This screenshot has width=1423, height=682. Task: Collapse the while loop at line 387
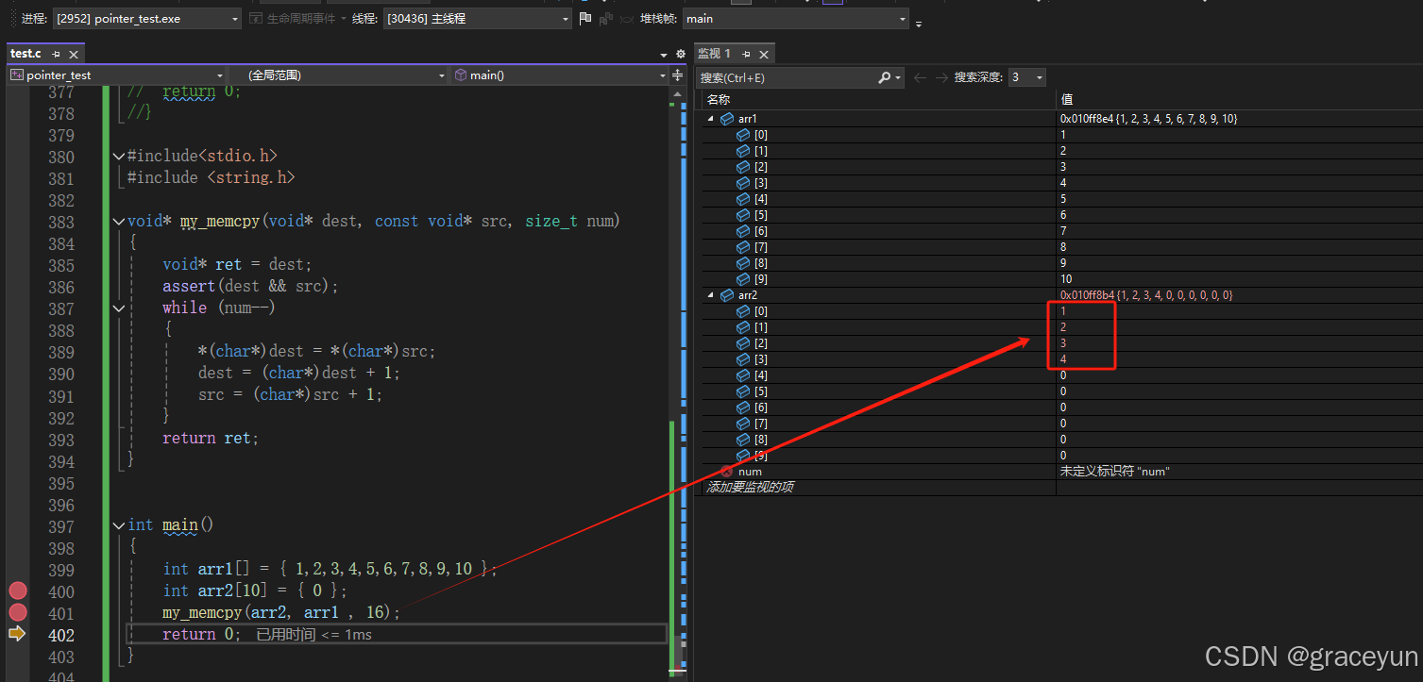[119, 308]
